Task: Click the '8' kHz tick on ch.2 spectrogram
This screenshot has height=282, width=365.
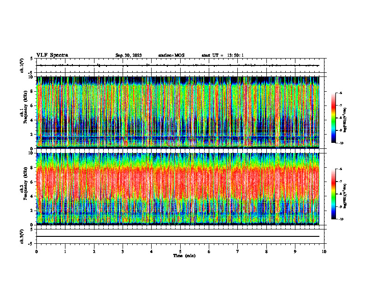Action: [x=32, y=168]
